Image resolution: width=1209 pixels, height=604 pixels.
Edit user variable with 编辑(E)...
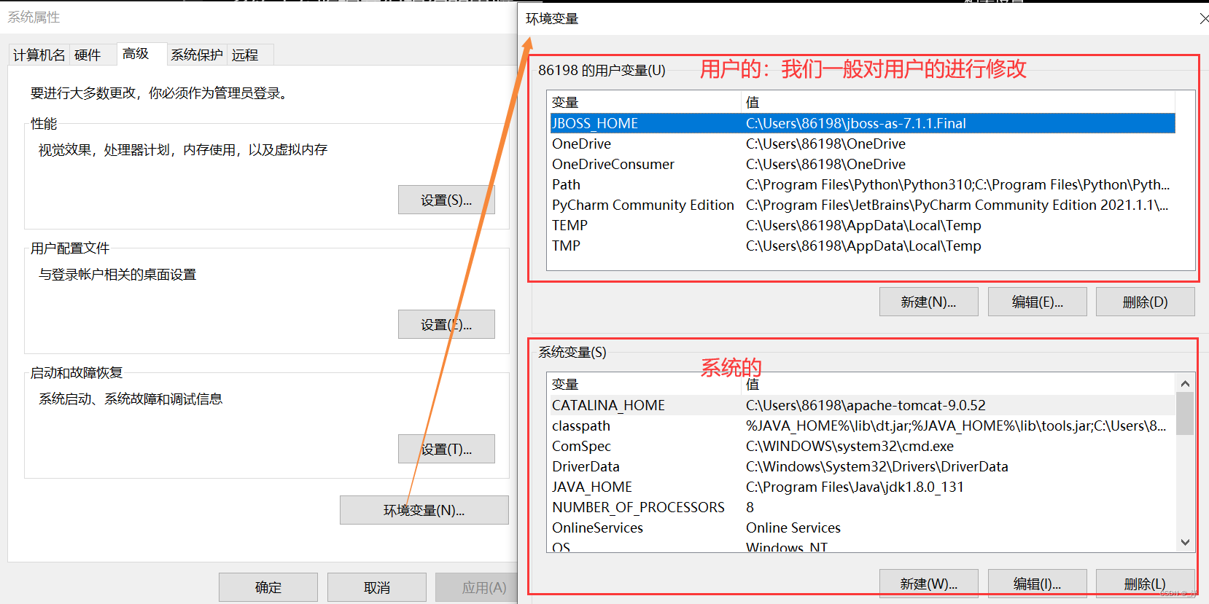pos(1037,302)
